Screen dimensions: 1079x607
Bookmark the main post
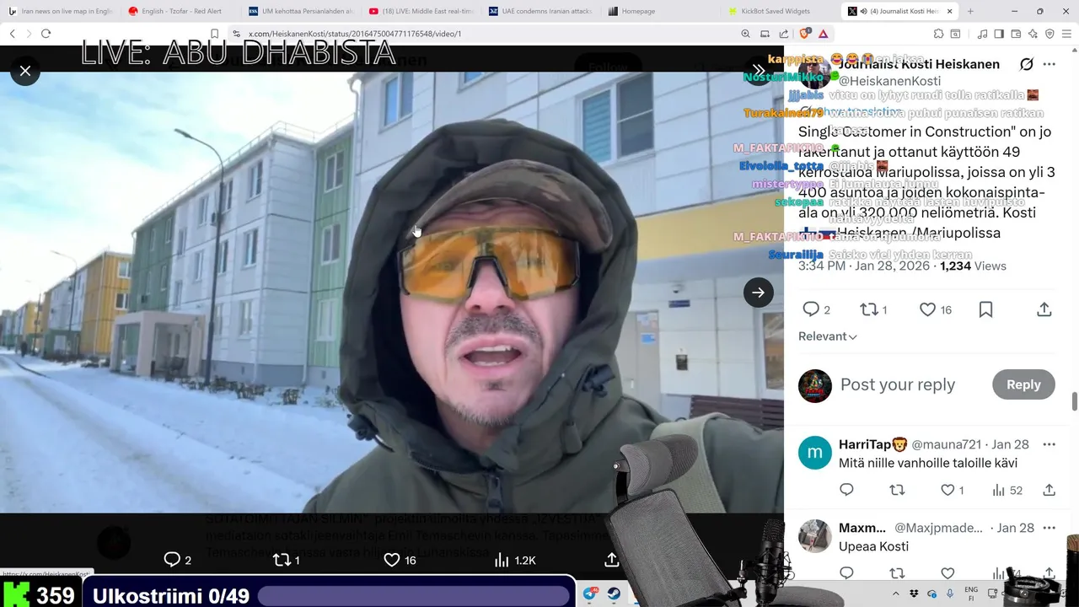coord(985,309)
